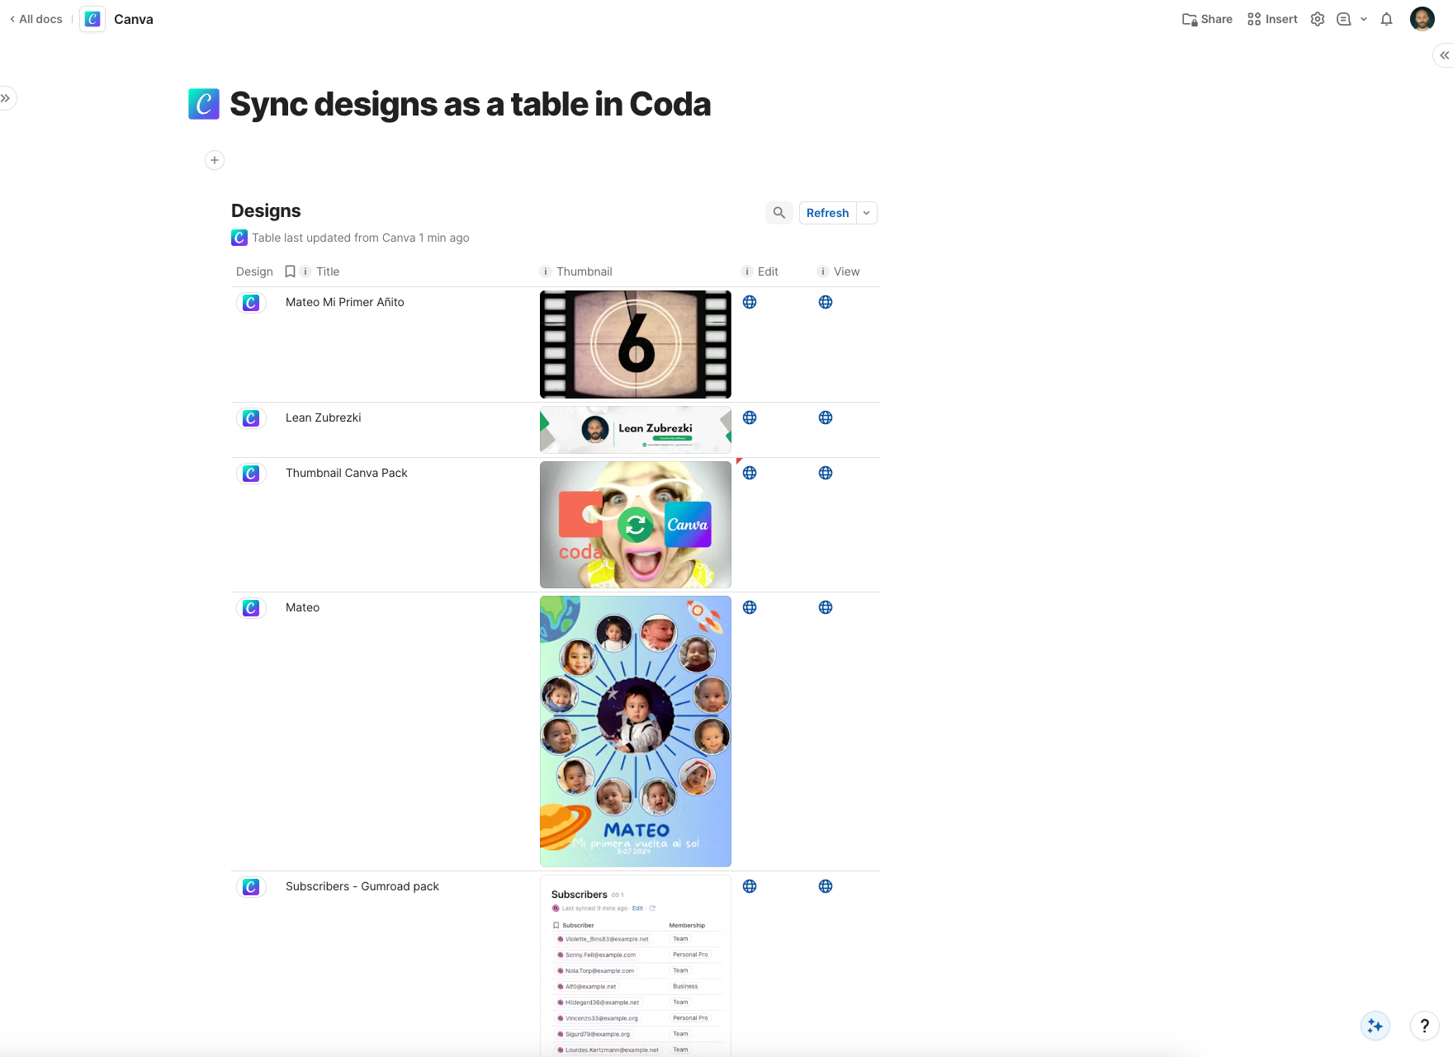The image size is (1453, 1057).
Task: Click the title Mateo Mi Primer Añito
Action: (345, 302)
